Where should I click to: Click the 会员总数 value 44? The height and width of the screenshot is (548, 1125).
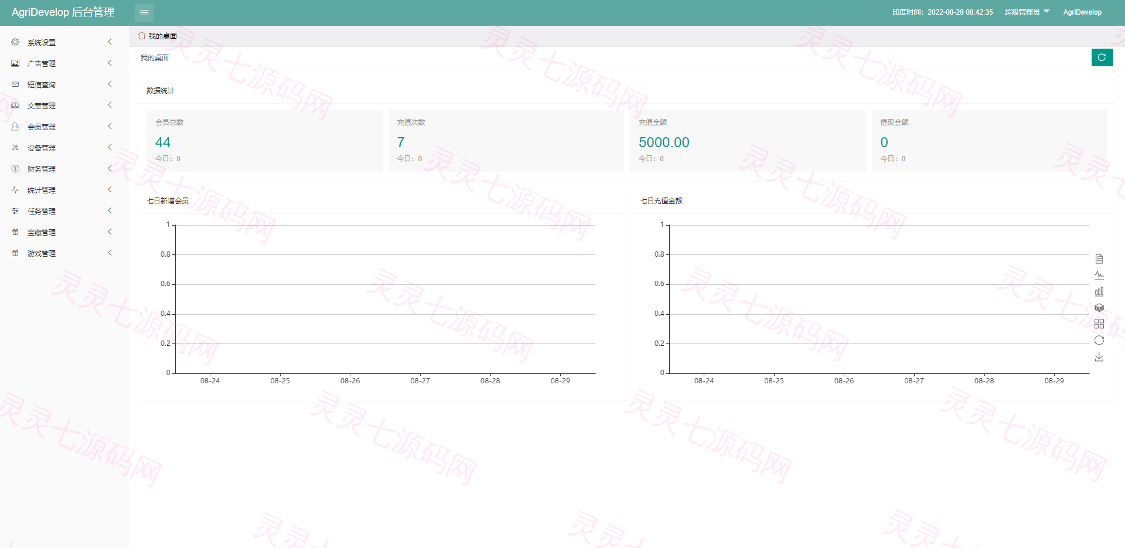click(x=163, y=142)
